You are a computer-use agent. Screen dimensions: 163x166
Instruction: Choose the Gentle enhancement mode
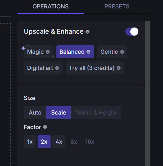pos(112,52)
